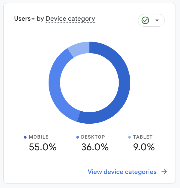Screen dimensions: 180x188
Task: Click the TABLET legend color dot
Action: [x=129, y=137]
